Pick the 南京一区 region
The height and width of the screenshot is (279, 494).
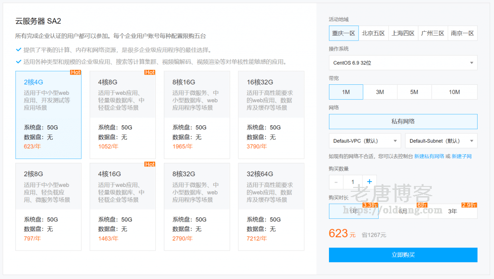[462, 33]
